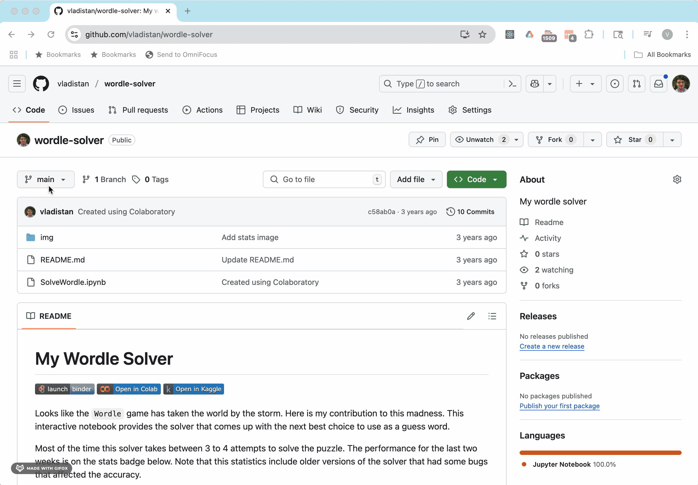This screenshot has width=698, height=485.
Task: Open the GitHub hamburger navigation menu
Action: point(17,84)
